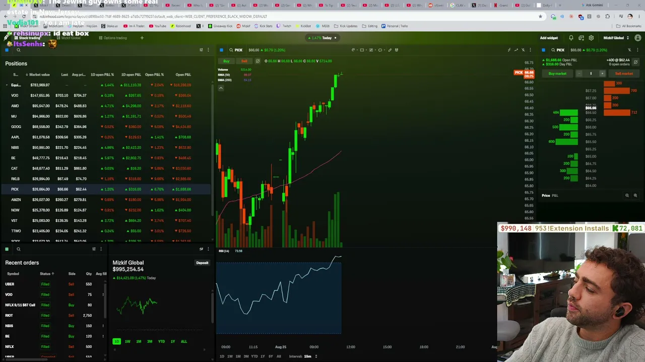This screenshot has height=362, width=645.
Task: Open the All Bookmarks folder
Action: [x=629, y=26]
